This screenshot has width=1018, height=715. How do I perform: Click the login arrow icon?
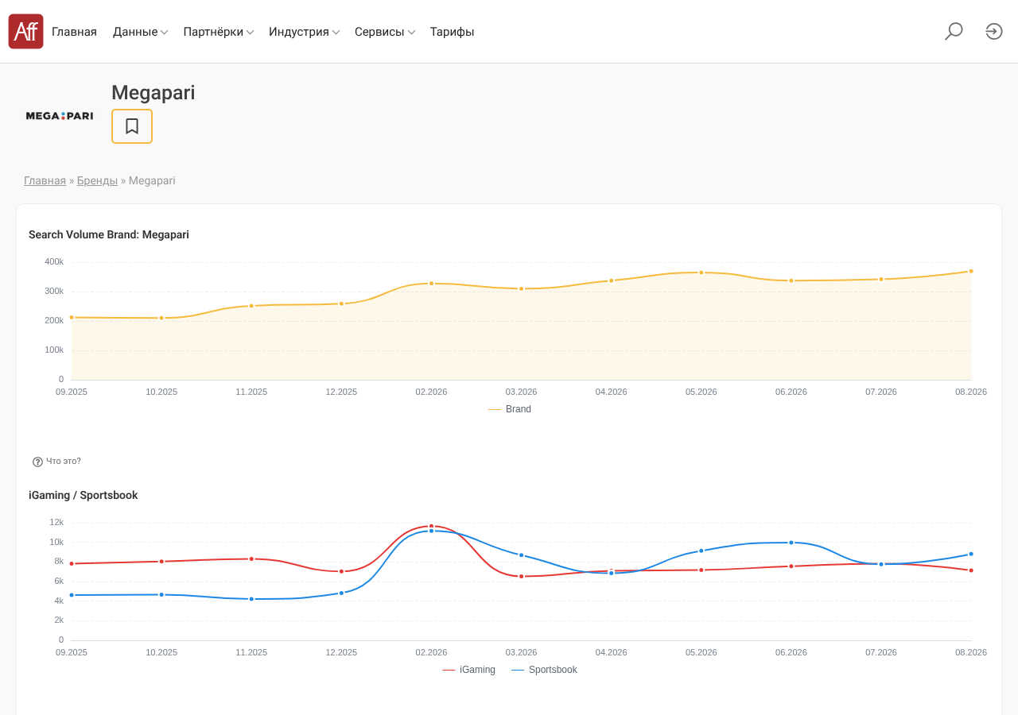click(994, 32)
